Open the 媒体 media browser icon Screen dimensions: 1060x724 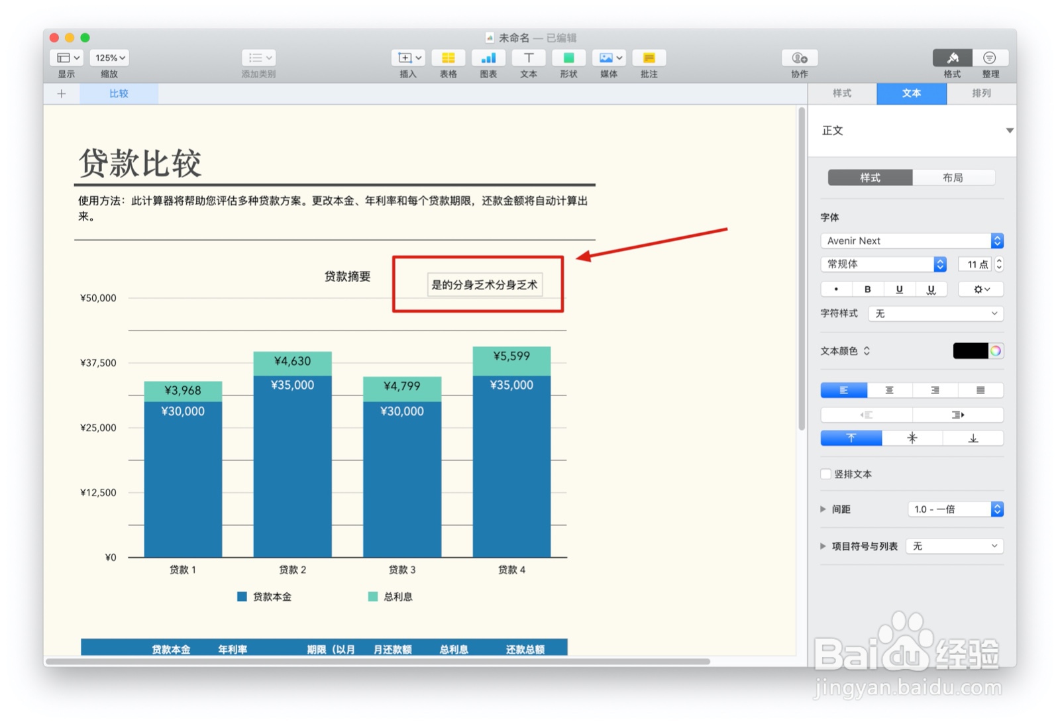tap(604, 58)
